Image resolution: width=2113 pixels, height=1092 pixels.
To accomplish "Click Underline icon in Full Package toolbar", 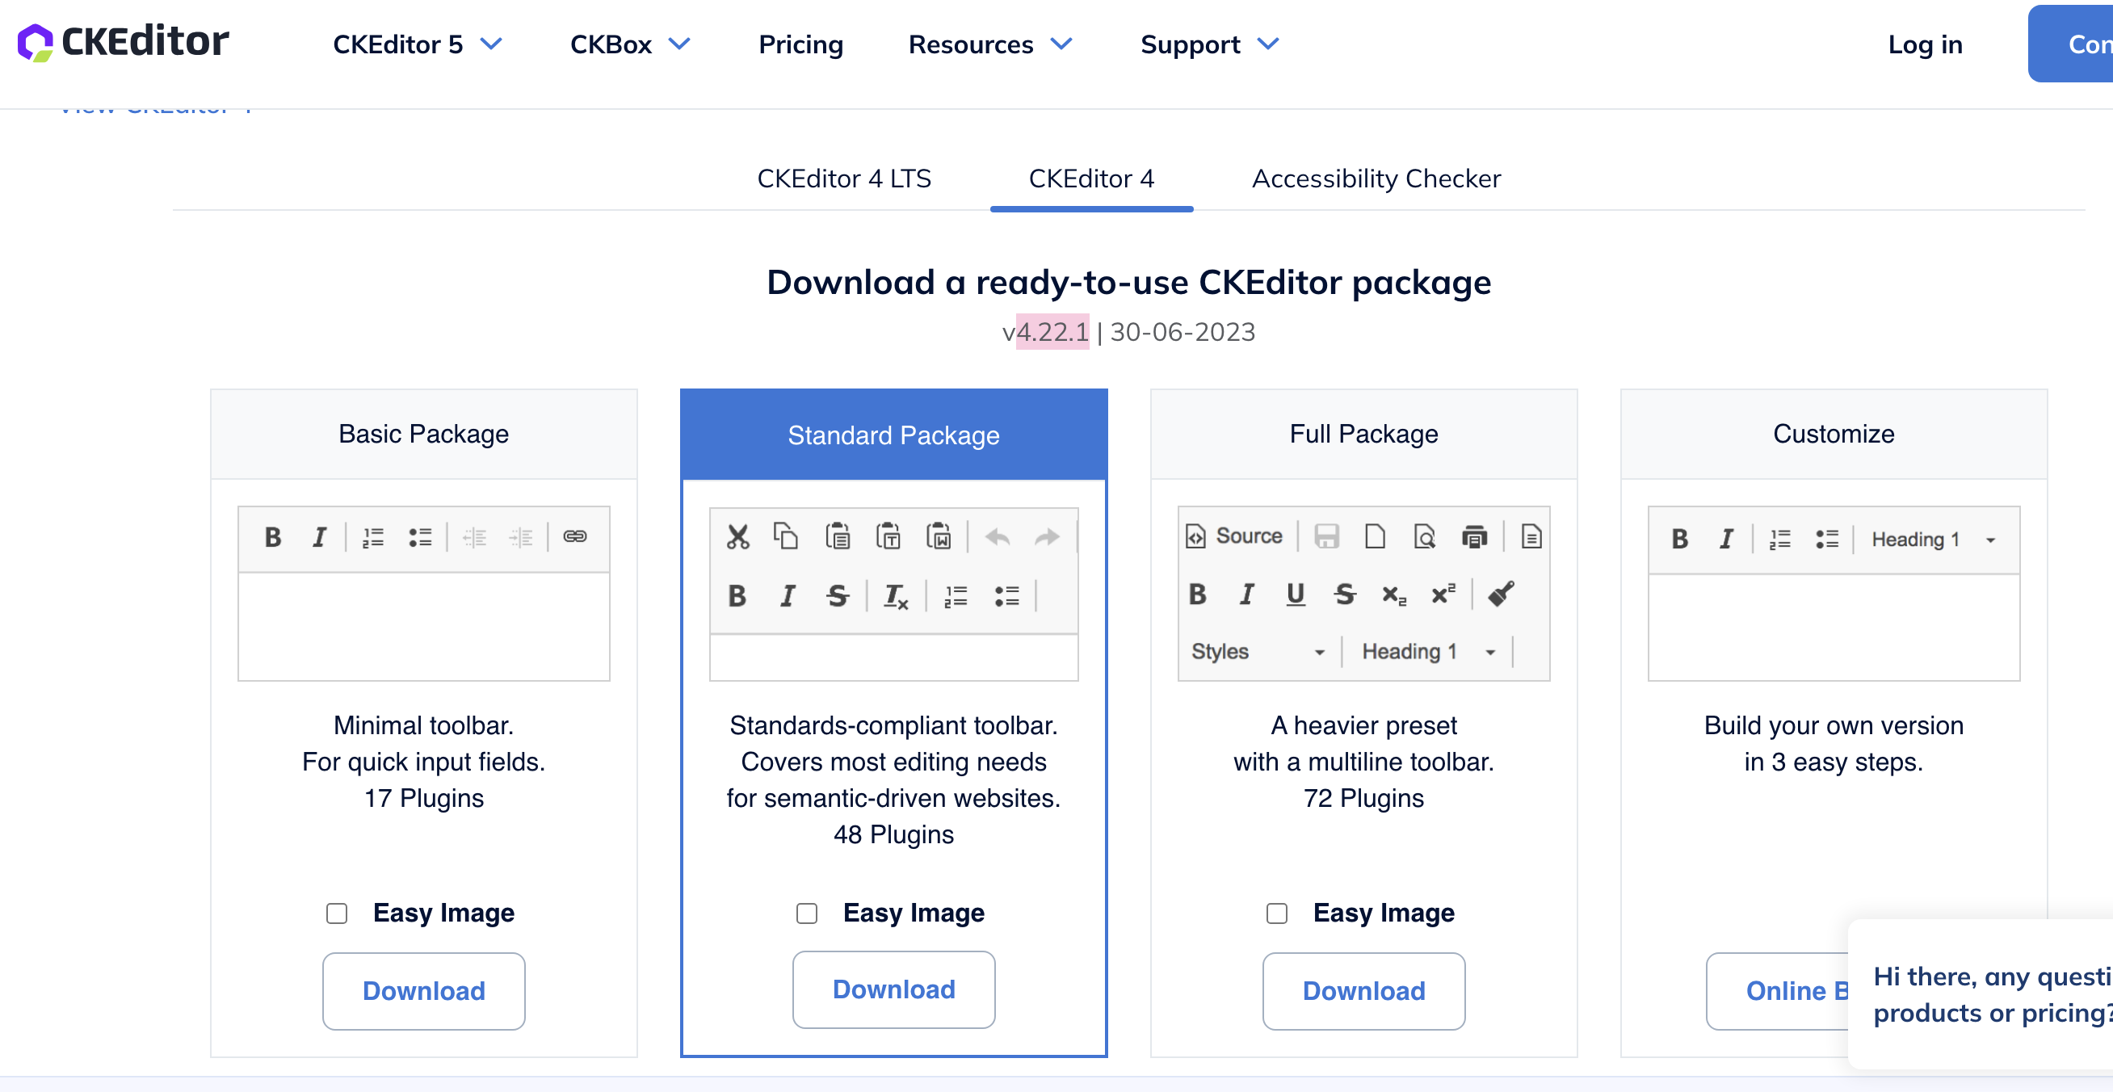I will tap(1296, 594).
